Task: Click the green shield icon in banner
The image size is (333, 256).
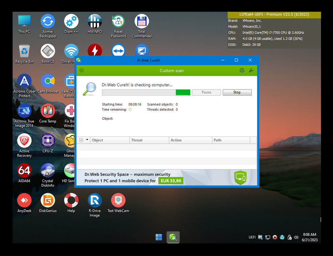Action: coord(240,177)
